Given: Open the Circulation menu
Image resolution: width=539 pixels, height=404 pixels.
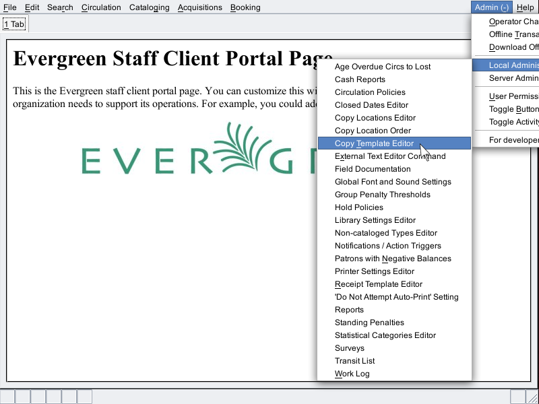Looking at the screenshot, I should point(101,7).
